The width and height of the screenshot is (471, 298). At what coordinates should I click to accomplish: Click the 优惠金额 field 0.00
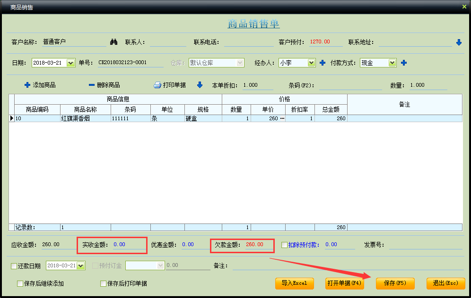click(x=195, y=245)
